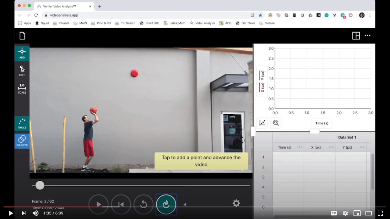Open graph options with the axes icon

pyautogui.click(x=262, y=122)
